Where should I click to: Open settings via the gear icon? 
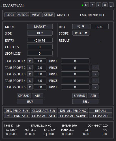tap(105, 5)
